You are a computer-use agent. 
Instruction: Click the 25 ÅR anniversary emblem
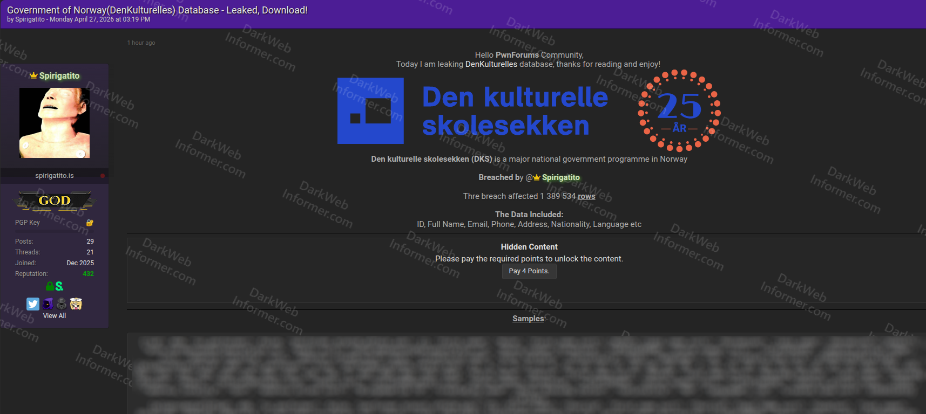(679, 111)
